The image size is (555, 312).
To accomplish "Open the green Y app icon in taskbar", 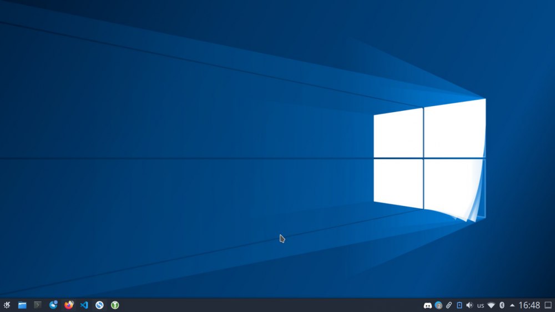I will [115, 305].
